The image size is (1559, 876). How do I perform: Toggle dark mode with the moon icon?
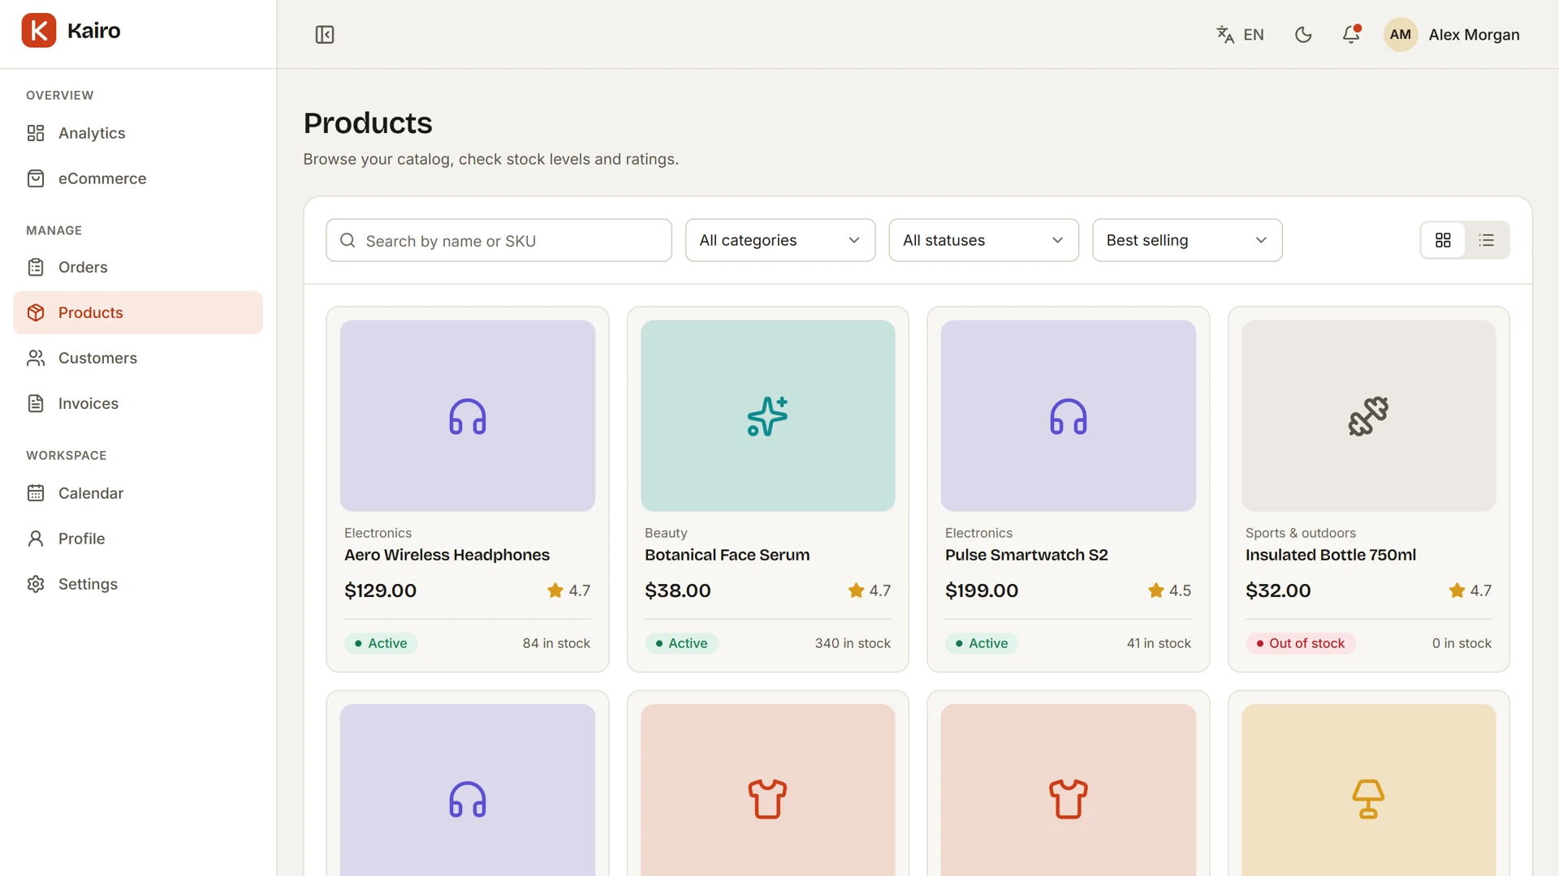click(x=1303, y=35)
